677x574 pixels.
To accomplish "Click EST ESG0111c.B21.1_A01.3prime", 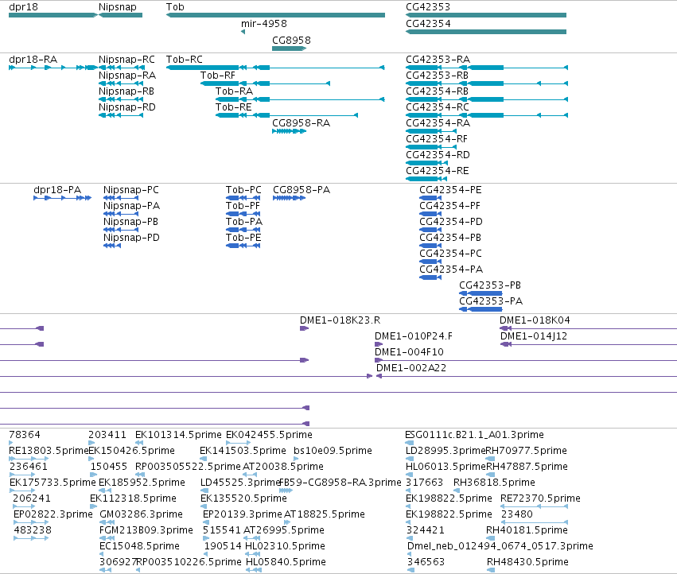I will [x=410, y=443].
